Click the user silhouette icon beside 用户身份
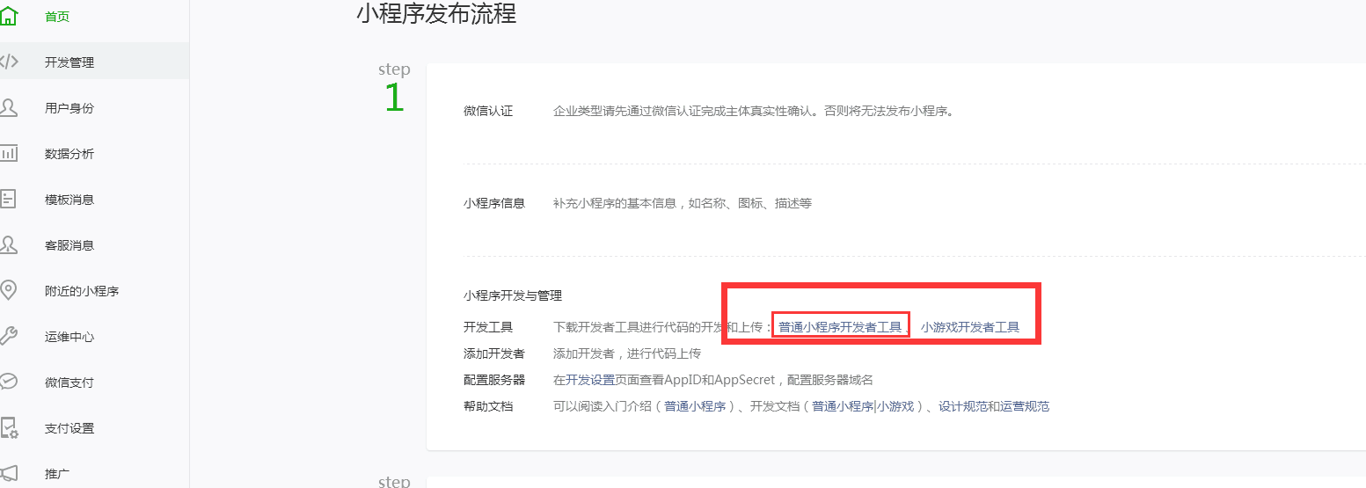1366x488 pixels. 8,108
